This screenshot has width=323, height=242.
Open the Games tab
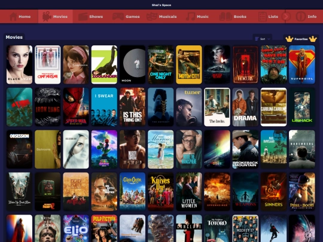(x=126, y=17)
